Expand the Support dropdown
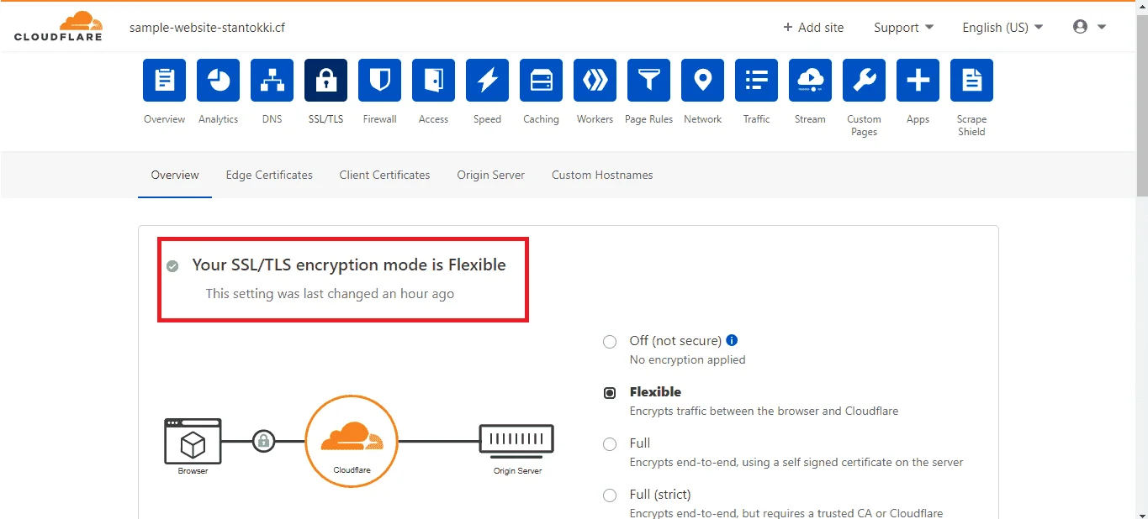 click(x=903, y=27)
